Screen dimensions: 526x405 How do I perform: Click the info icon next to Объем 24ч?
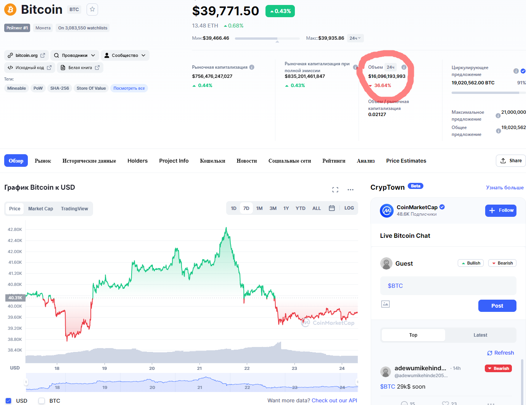coord(404,67)
